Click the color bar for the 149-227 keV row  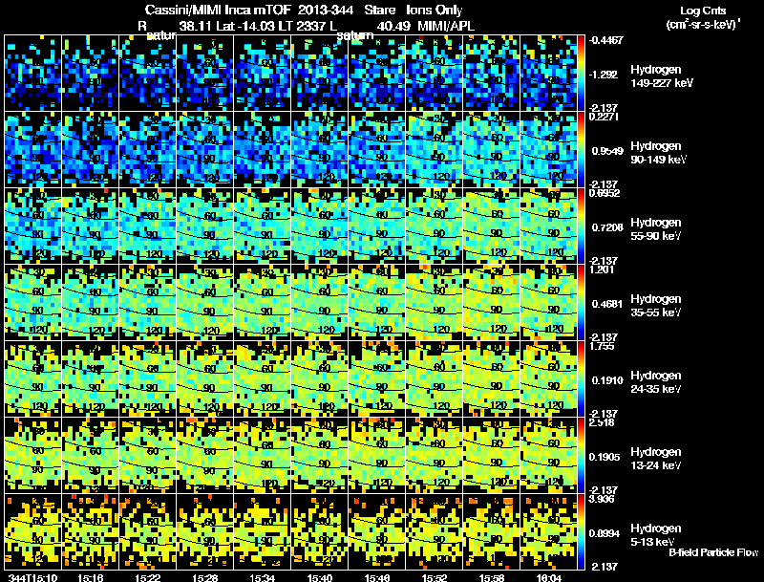coord(581,74)
